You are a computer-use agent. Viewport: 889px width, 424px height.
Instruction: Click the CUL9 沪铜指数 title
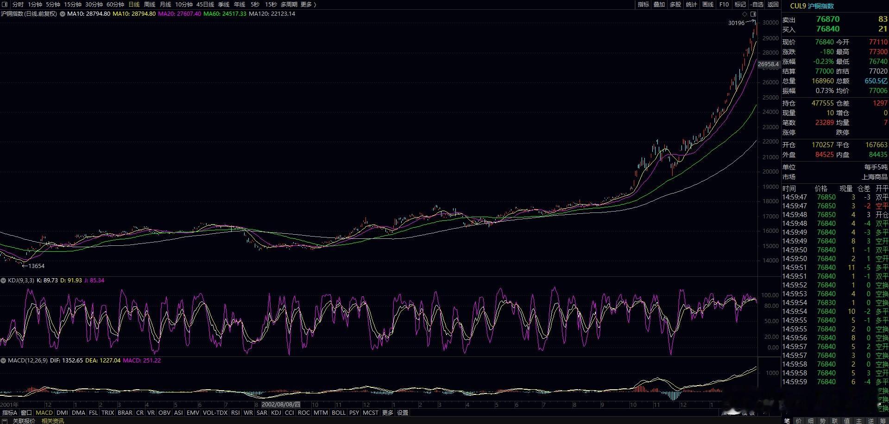812,6
